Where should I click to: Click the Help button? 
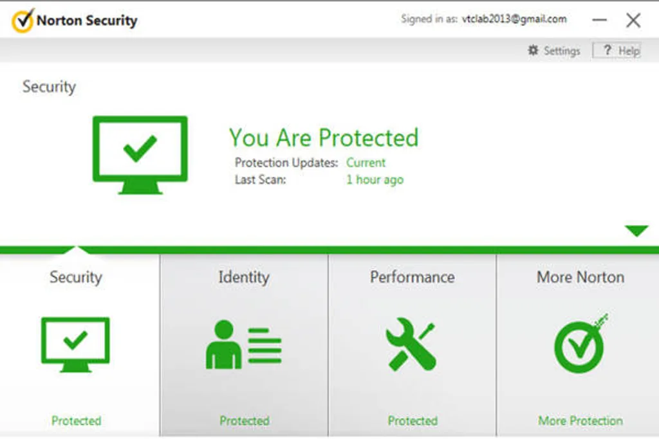click(616, 50)
